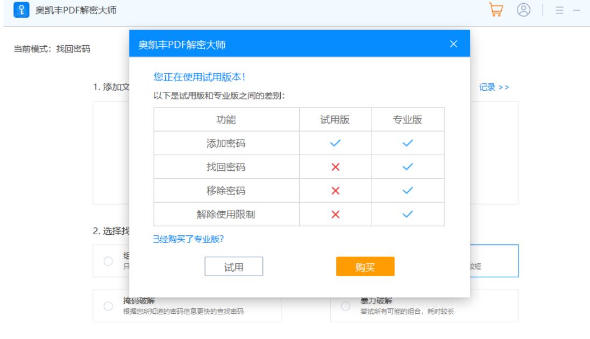Click the 根据您所知道的密码信息 description
Viewport: 590px width, 339px height.
(183, 311)
